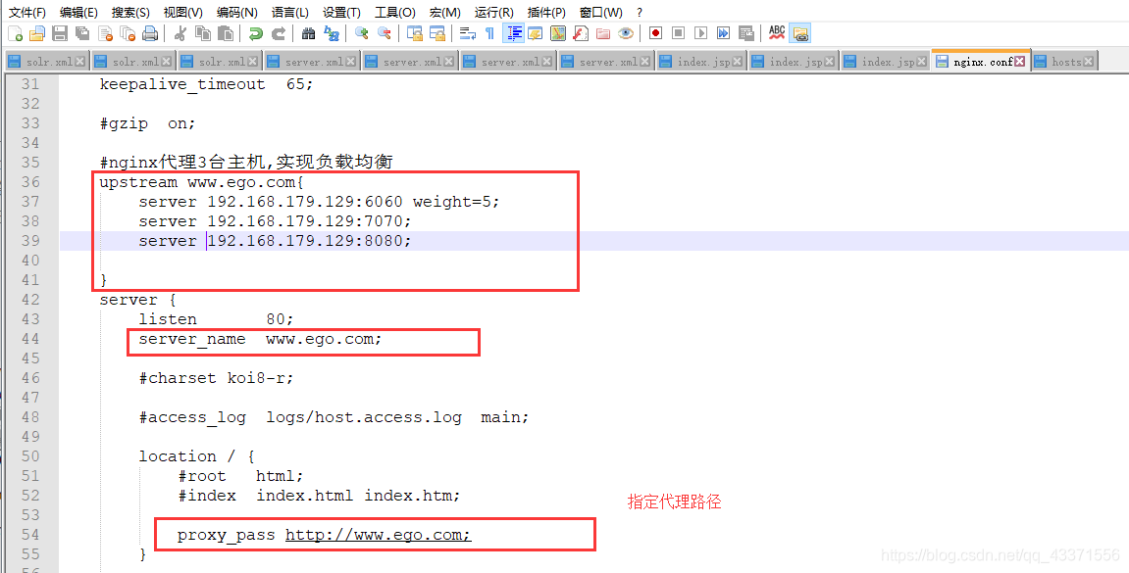Toggle ABC spell-check button
The image size is (1129, 573).
pos(776,33)
